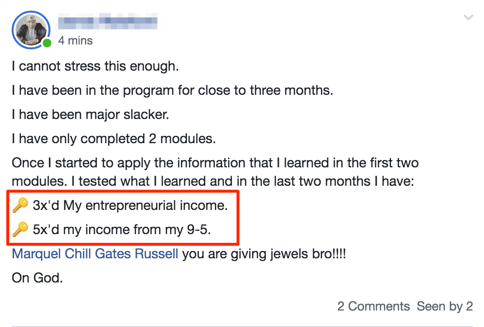Click the "I cannot stress this enough." line

click(x=96, y=66)
